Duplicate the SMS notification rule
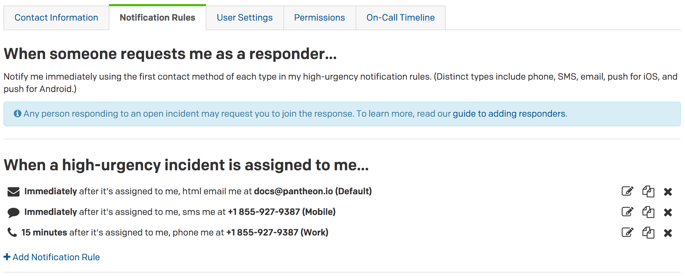Image resolution: width=685 pixels, height=276 pixels. click(648, 212)
